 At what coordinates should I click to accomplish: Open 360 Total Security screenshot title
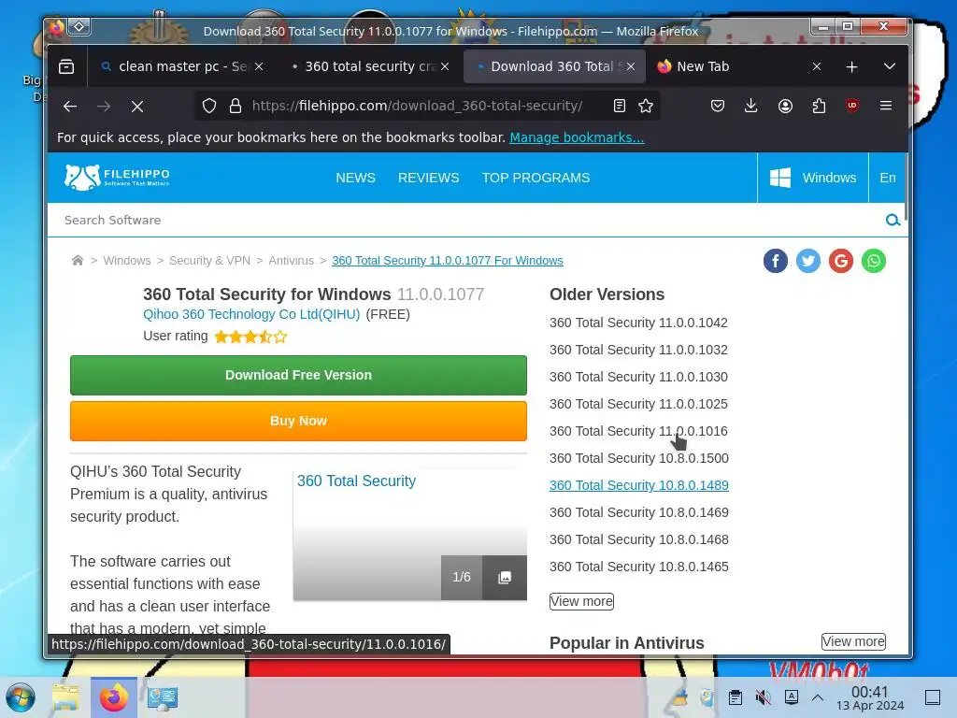[x=356, y=481]
